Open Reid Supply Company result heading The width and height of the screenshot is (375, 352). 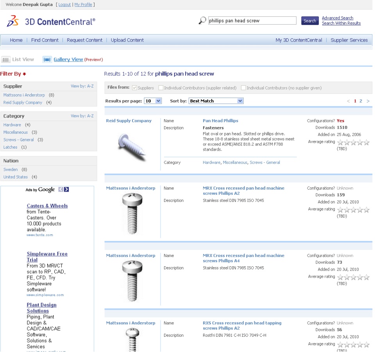[129, 121]
